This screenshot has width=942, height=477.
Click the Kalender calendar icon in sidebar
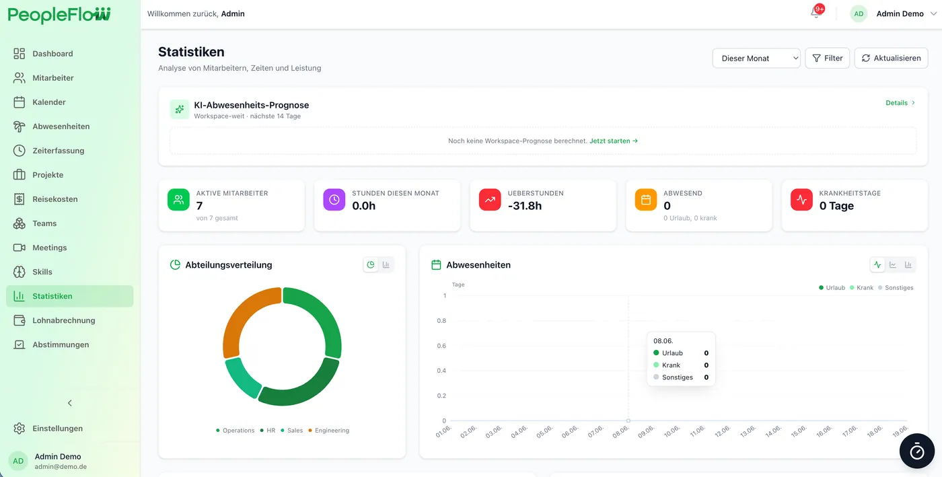tap(20, 102)
